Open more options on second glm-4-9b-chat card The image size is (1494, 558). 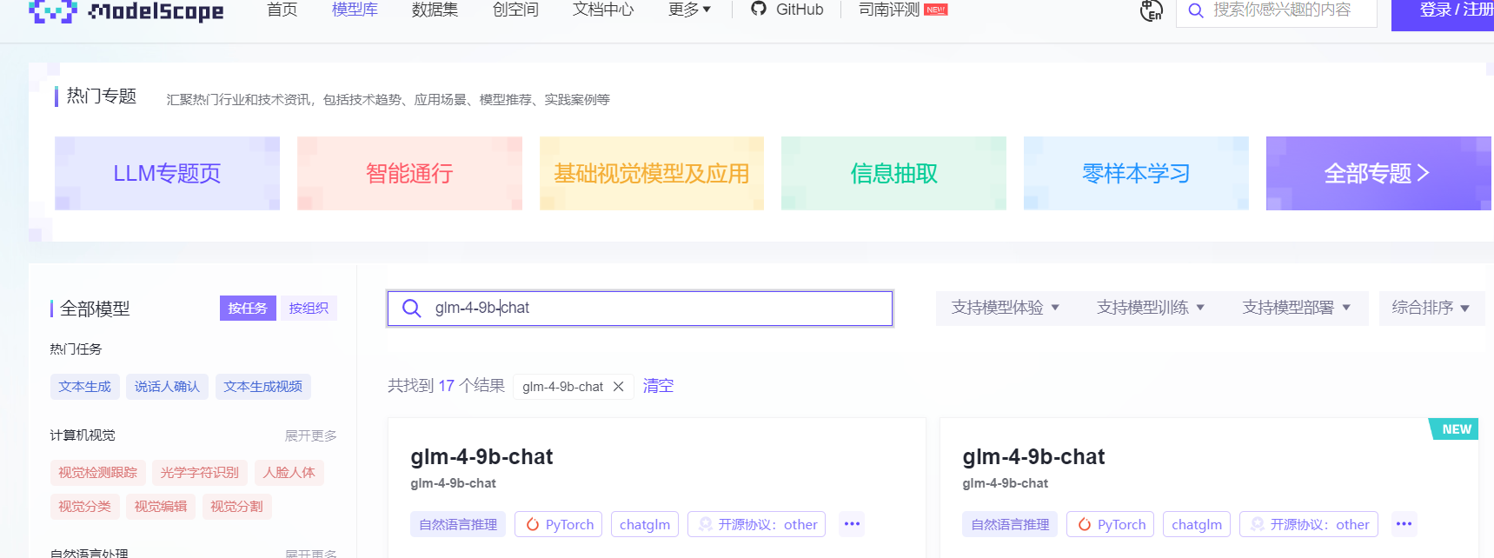point(1404,524)
